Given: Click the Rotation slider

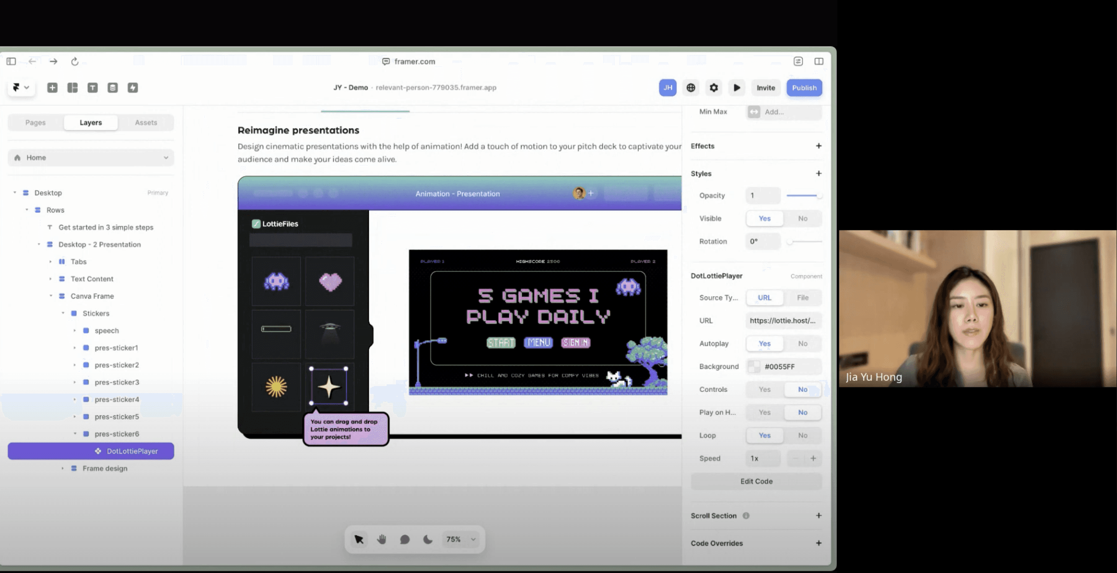Looking at the screenshot, I should [804, 242].
